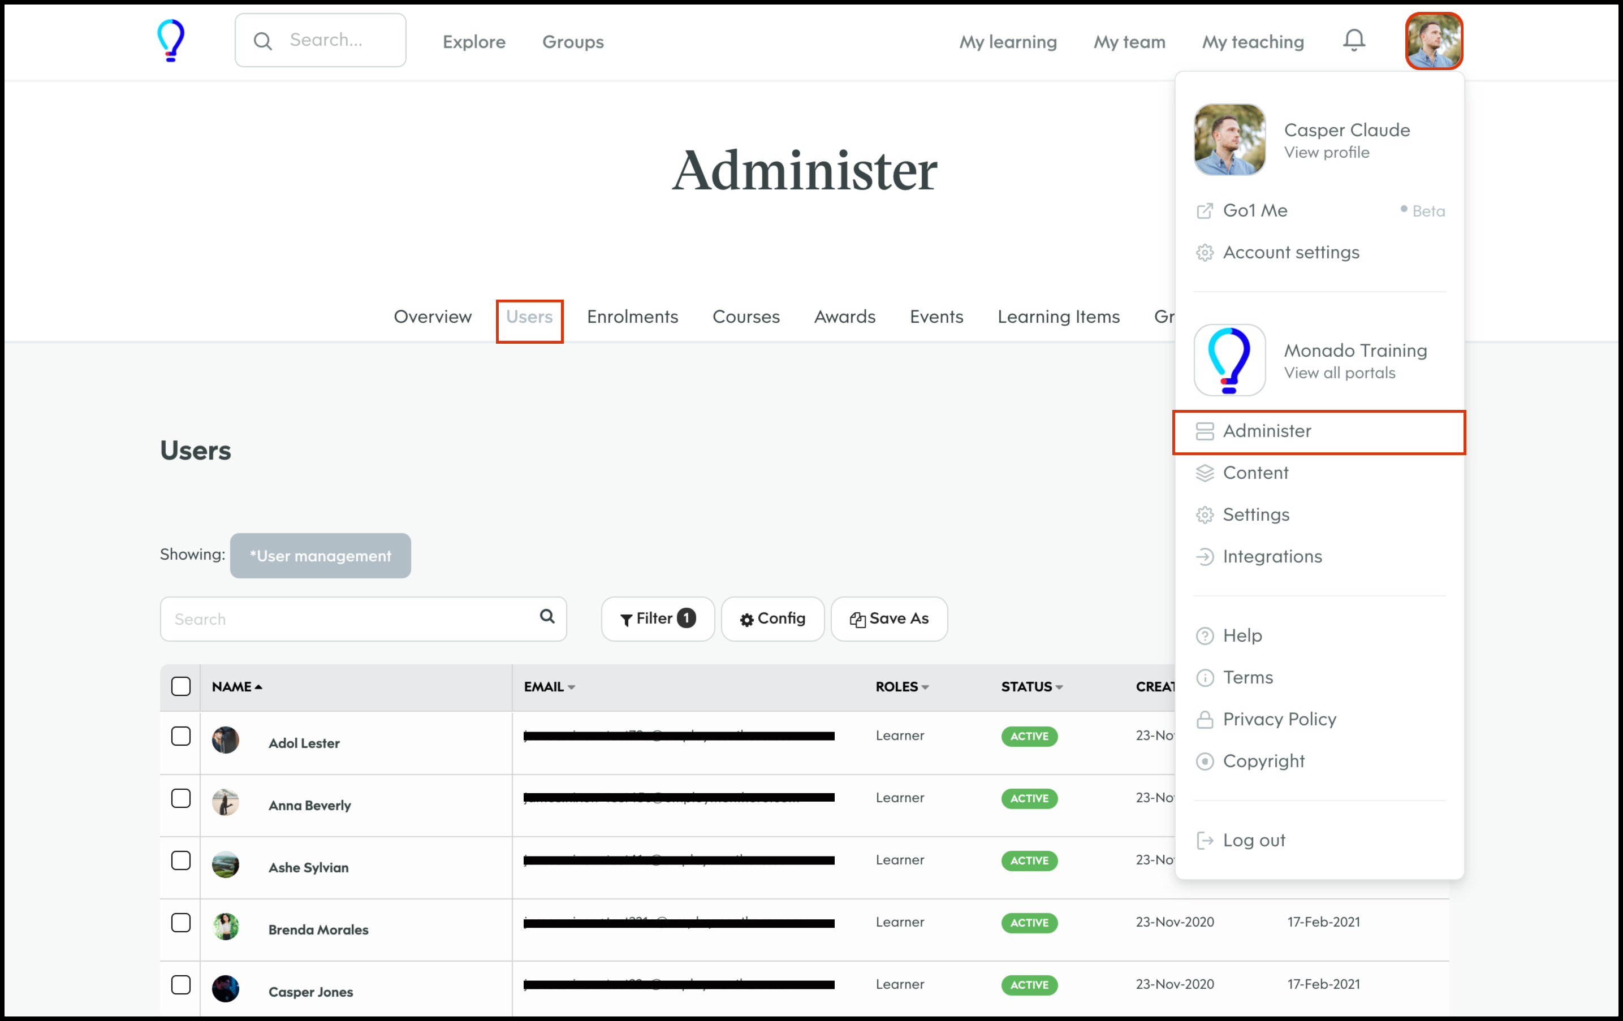
Task: Check the box for Adol Lester
Action: pos(180,736)
